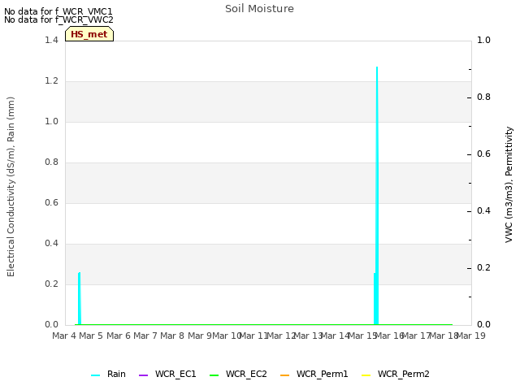Click the 'No data for f_WCR_VMC1' message

tap(58, 11)
